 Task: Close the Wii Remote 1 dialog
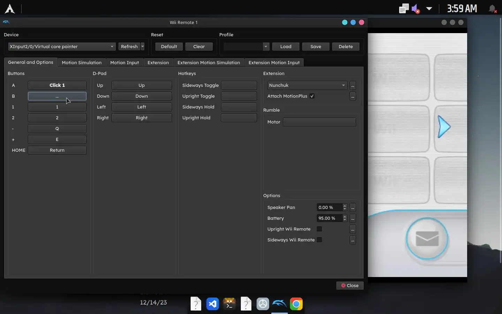350,285
